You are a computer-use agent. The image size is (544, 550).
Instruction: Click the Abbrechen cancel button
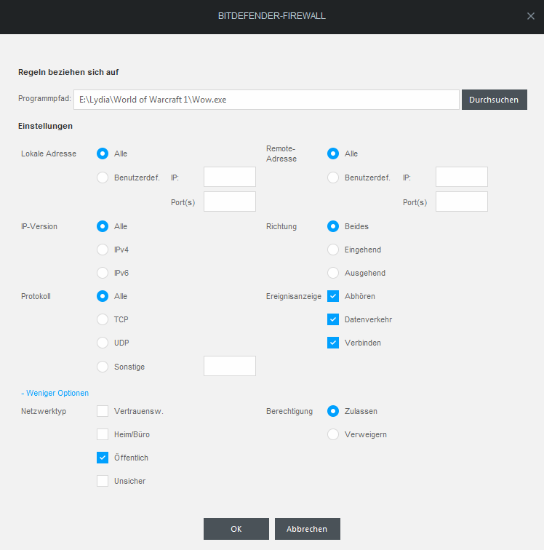tap(307, 529)
